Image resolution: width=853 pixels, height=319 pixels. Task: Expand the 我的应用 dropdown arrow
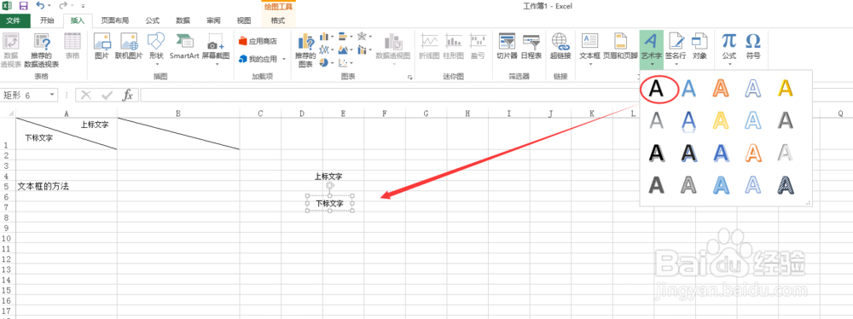coord(283,59)
